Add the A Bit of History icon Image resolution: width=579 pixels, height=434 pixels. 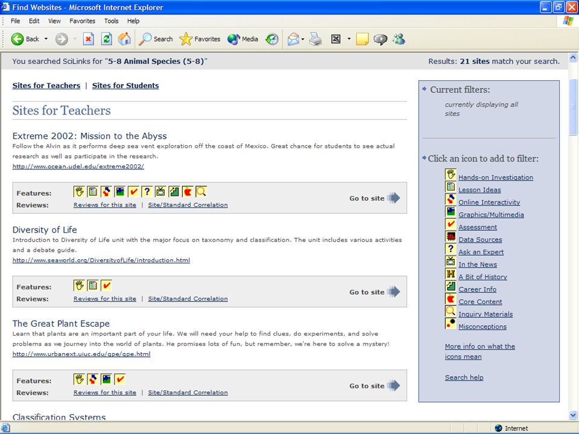coord(451,274)
